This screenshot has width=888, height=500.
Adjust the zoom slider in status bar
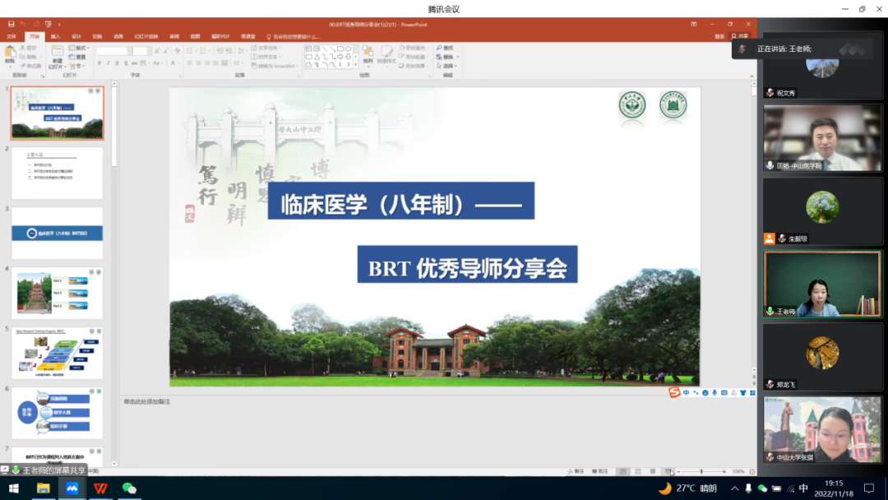[x=701, y=471]
